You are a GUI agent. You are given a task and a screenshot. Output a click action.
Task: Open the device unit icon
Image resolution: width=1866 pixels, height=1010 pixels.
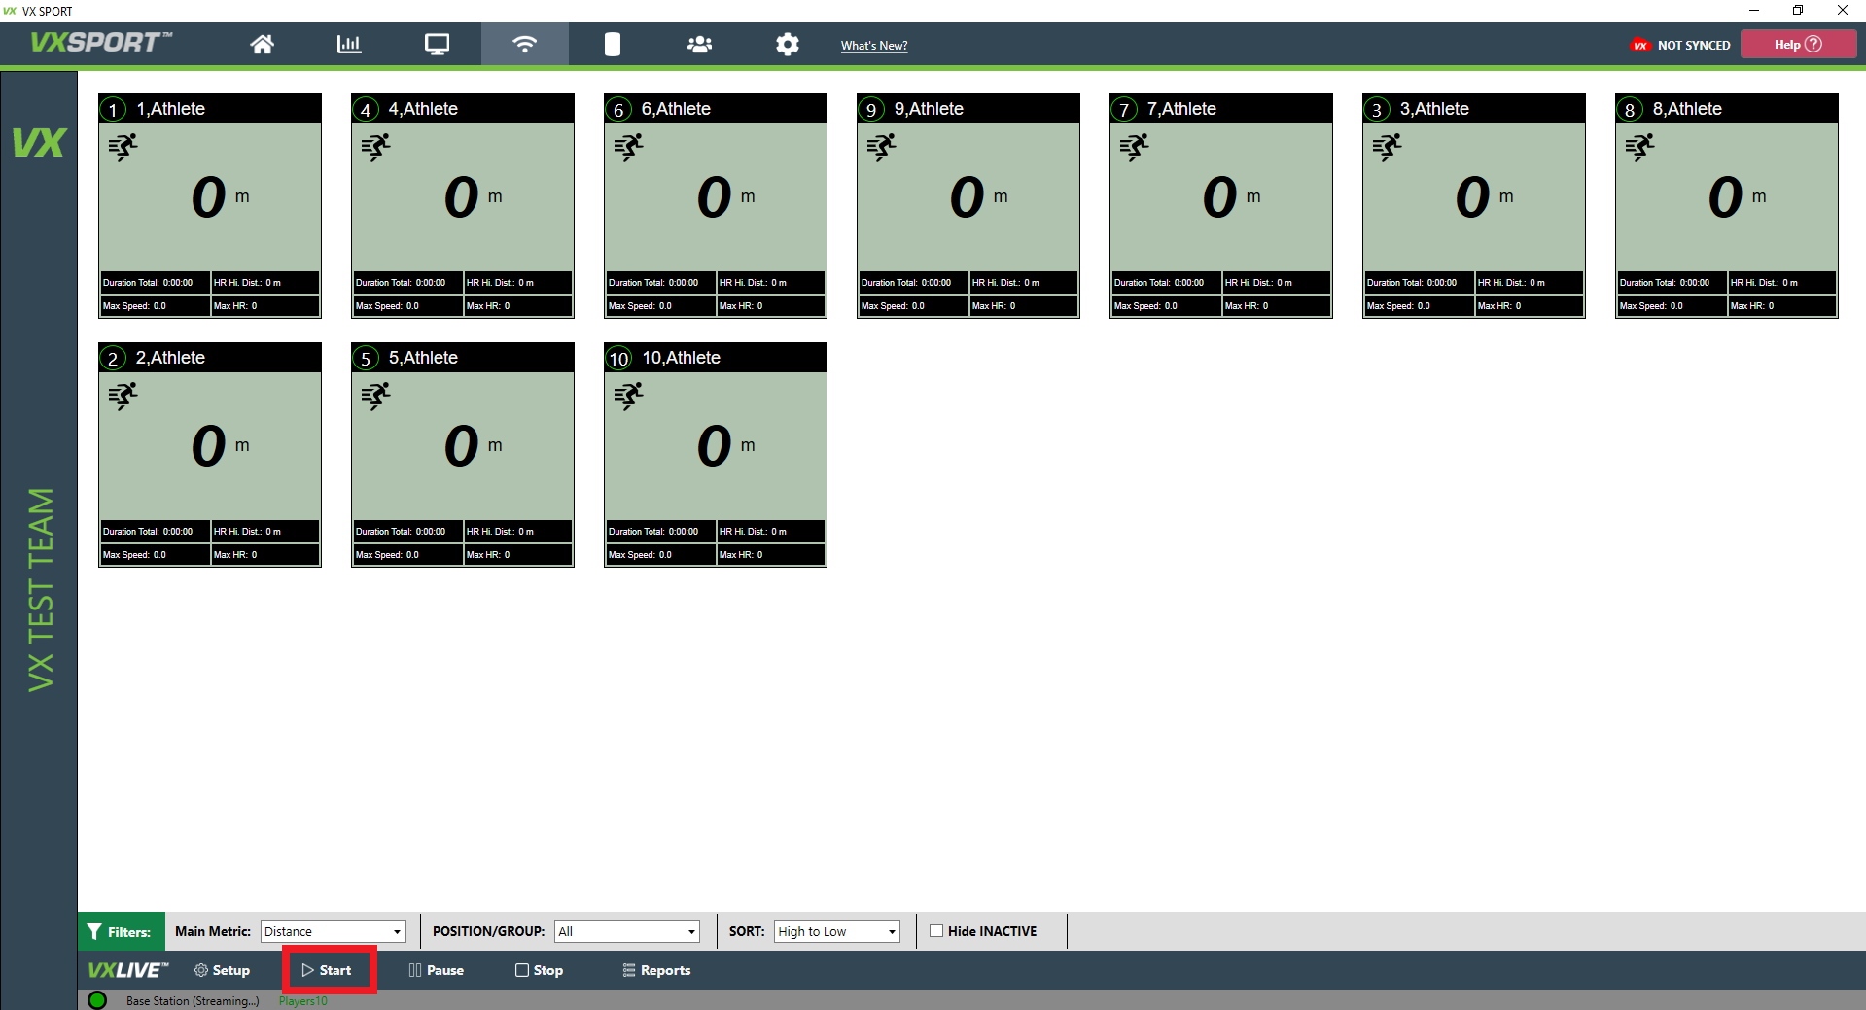[613, 44]
